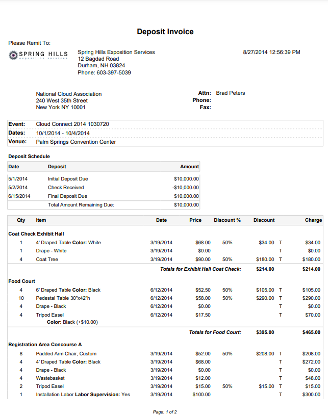The width and height of the screenshot is (328, 415).
Task: Select the Palm Springs Convention Center venue
Action: coord(76,142)
